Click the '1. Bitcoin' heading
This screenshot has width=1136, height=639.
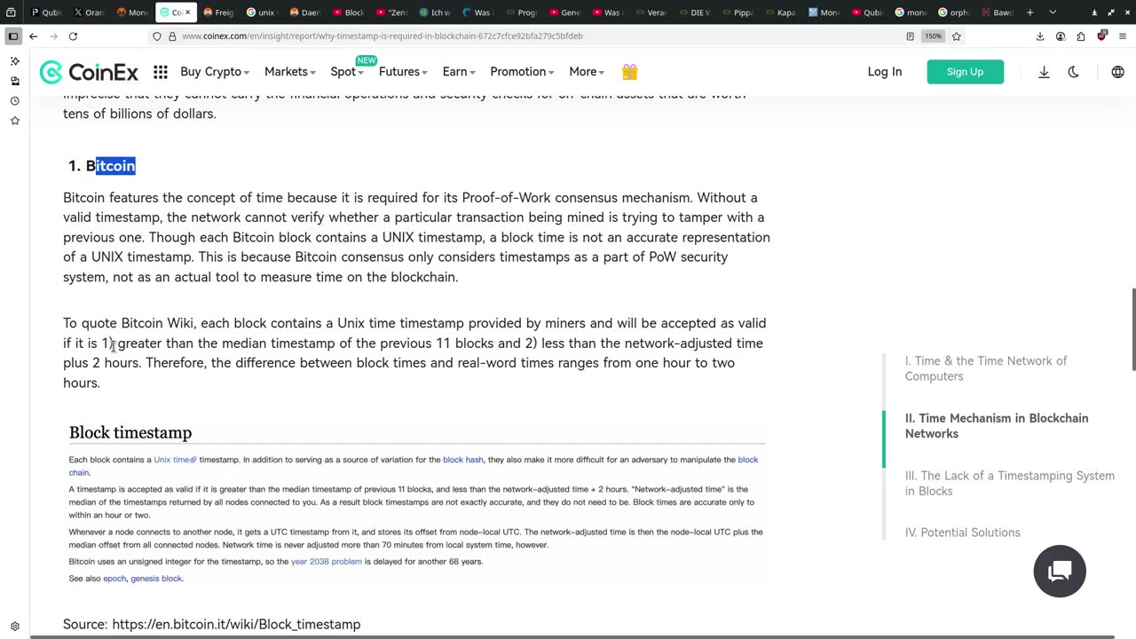101,166
